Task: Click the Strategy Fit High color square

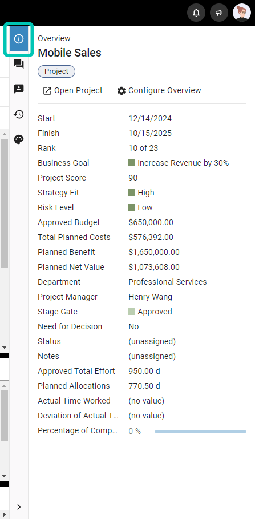Action: (132, 193)
